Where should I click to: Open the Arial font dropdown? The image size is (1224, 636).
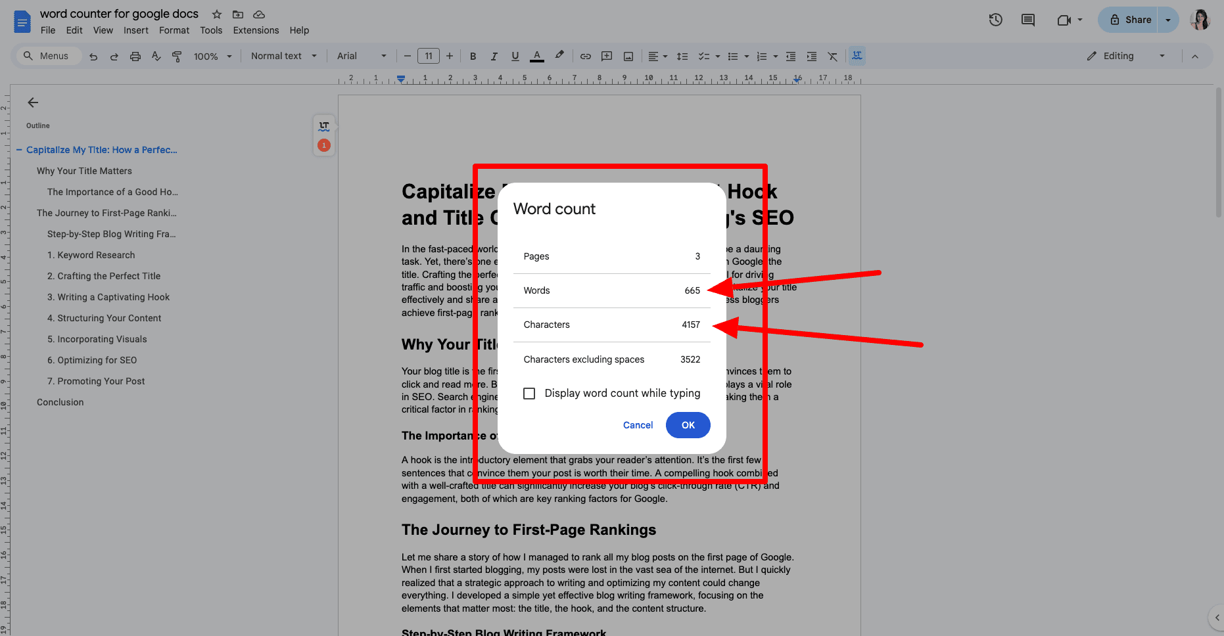362,57
